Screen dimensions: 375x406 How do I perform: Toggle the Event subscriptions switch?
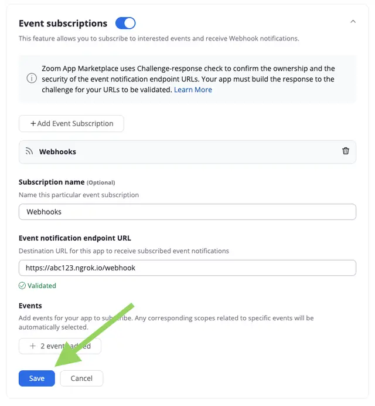coord(125,23)
